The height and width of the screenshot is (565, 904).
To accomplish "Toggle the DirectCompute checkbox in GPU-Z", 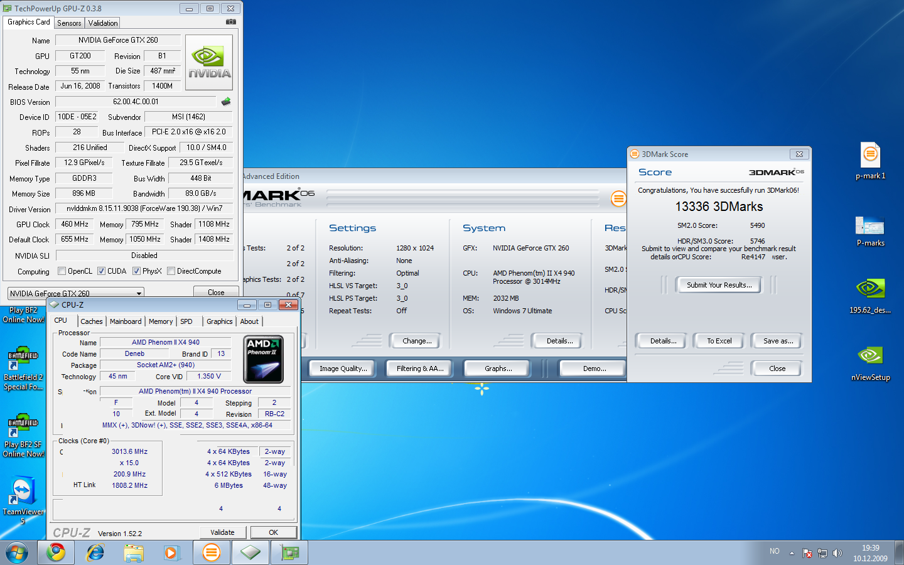I will [171, 271].
